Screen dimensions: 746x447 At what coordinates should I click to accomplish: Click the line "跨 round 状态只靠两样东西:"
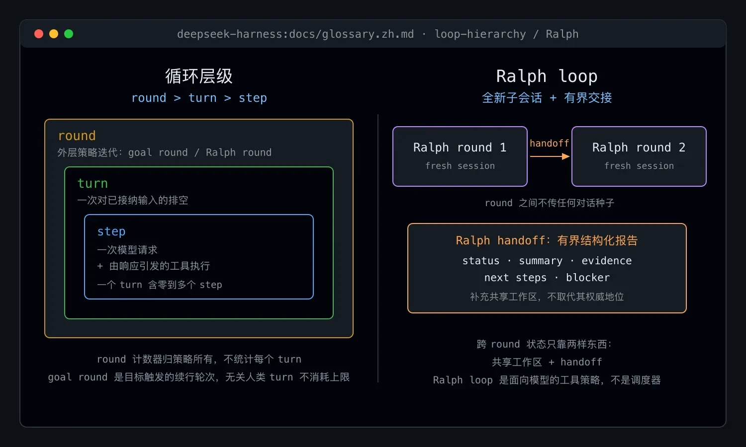point(545,344)
